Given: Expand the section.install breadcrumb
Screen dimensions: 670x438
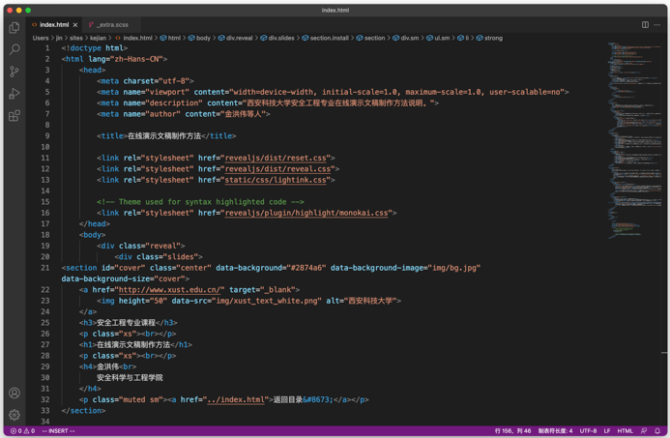Looking at the screenshot, I should pos(329,38).
